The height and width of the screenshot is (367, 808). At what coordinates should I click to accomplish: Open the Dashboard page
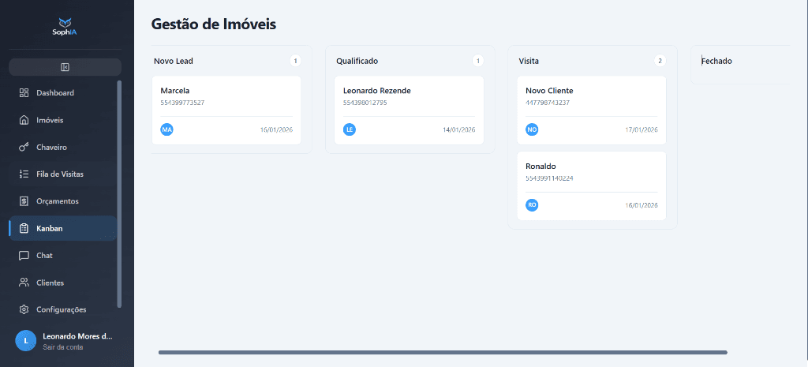(x=54, y=93)
